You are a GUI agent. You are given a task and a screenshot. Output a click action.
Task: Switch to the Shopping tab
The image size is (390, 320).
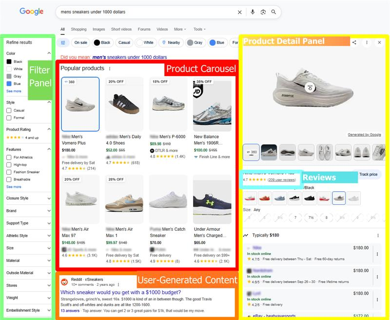pos(78,29)
